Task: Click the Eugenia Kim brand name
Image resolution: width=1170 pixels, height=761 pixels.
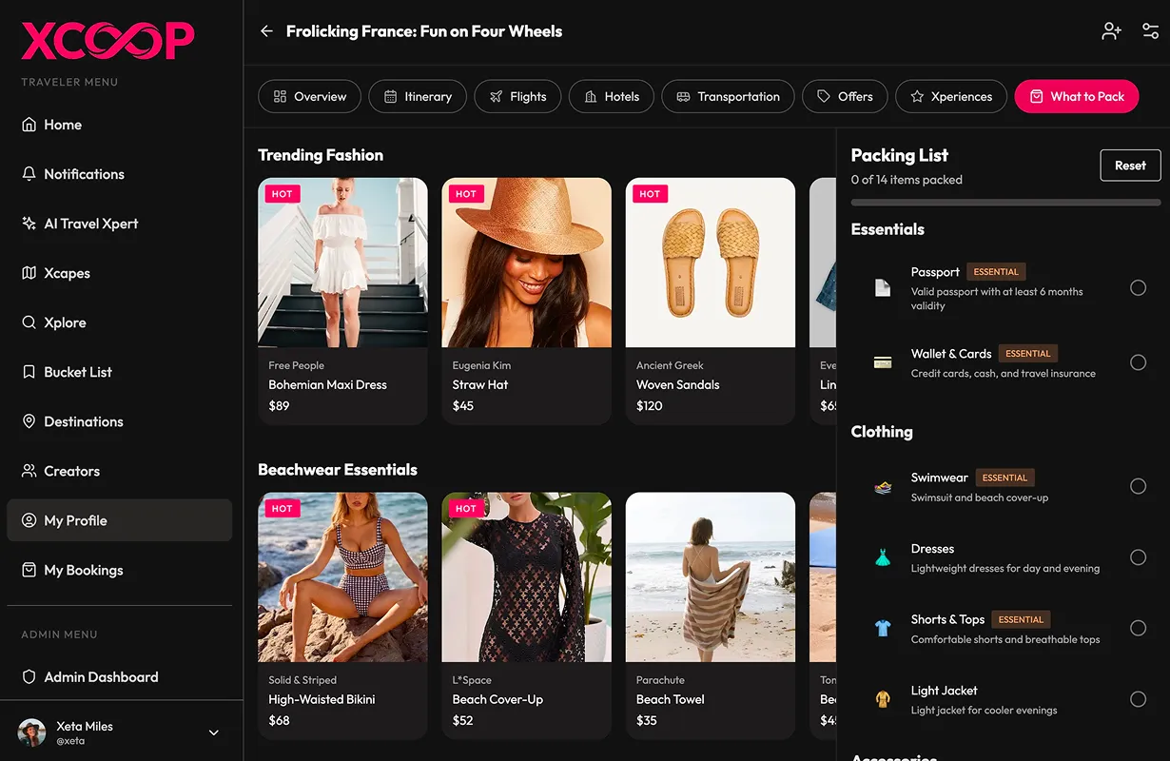Action: coord(481,365)
